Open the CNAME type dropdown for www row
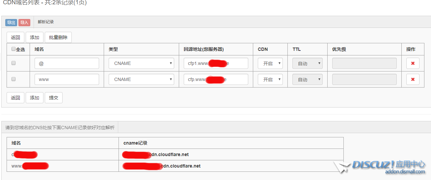 click(142, 79)
